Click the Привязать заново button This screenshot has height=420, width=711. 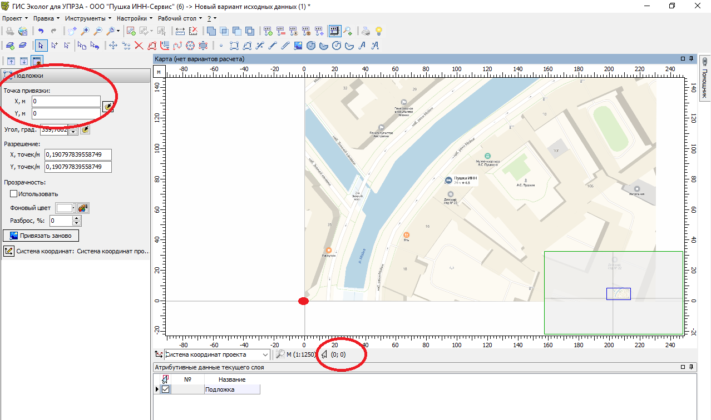click(41, 236)
